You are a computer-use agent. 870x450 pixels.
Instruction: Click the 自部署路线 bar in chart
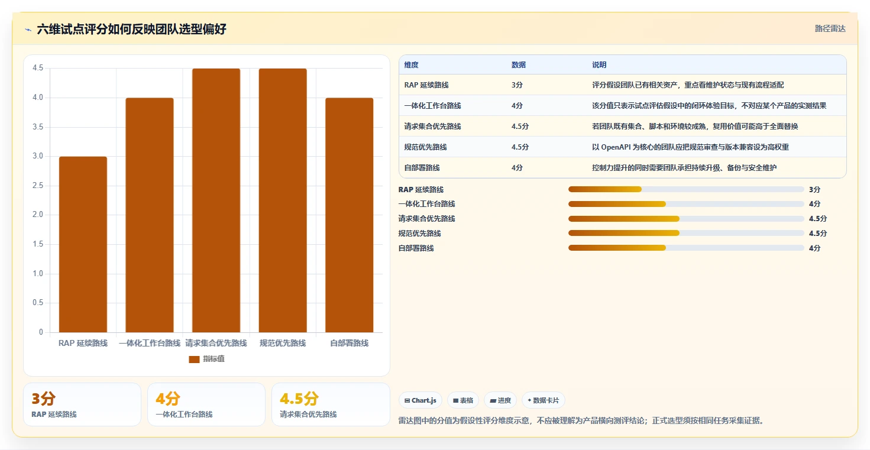350,215
